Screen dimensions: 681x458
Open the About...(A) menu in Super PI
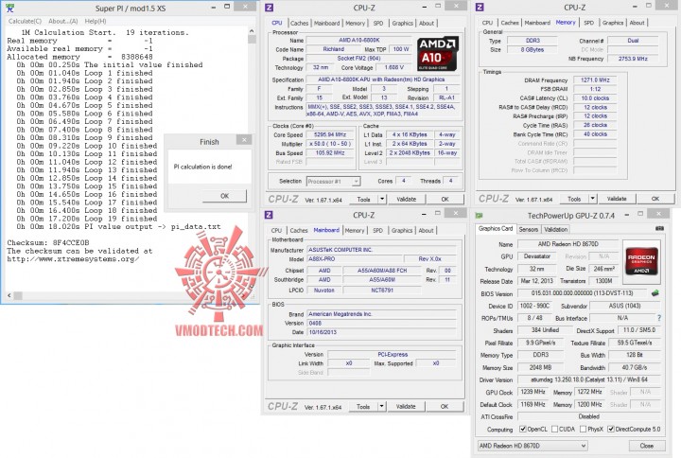point(63,21)
